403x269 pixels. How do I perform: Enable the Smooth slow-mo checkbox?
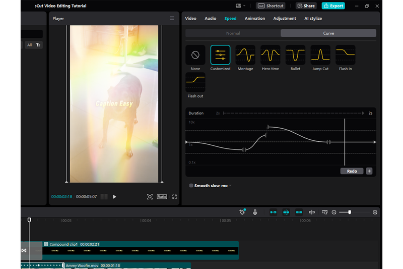click(x=191, y=186)
